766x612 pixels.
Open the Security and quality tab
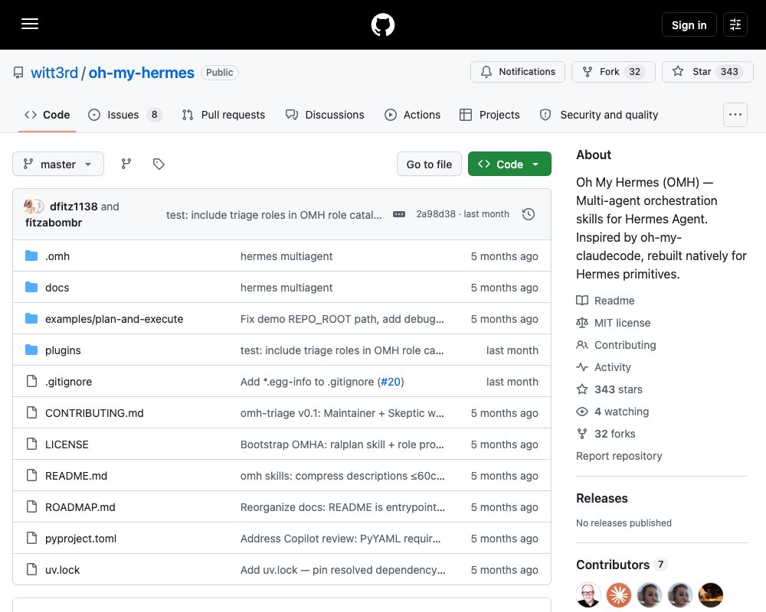click(x=599, y=115)
